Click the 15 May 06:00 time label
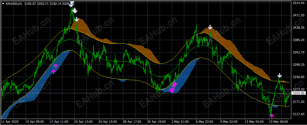The width and height of the screenshot is (307, 125). click(278, 122)
